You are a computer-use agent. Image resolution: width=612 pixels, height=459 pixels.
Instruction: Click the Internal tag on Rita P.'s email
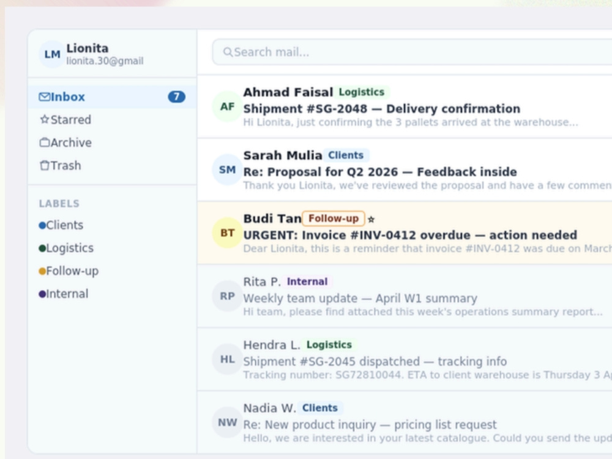pyautogui.click(x=307, y=282)
